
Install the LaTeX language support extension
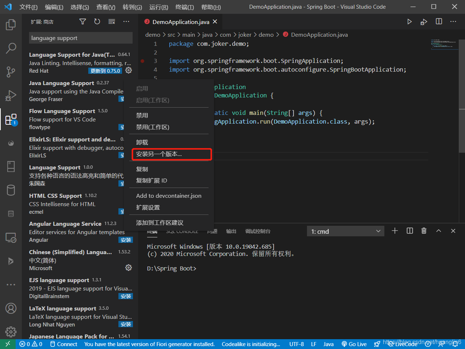click(x=126, y=324)
